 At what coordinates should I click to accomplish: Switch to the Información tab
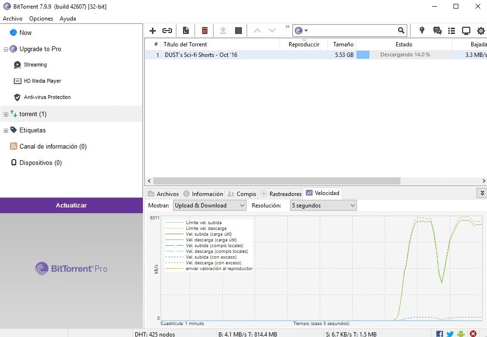point(203,194)
